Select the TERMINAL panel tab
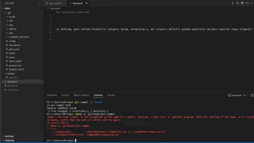The height and width of the screenshot is (143, 254). point(98,95)
